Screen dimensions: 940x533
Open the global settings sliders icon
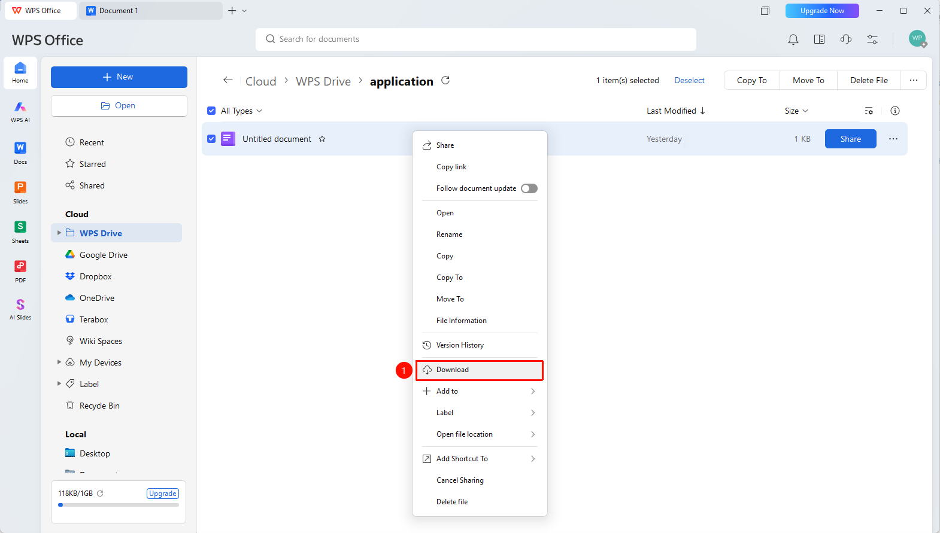872,39
